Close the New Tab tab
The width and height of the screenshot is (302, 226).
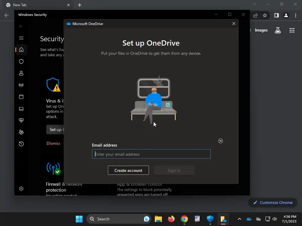tap(68, 5)
